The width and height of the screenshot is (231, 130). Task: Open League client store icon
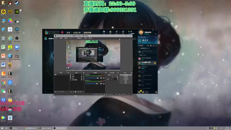123,32
